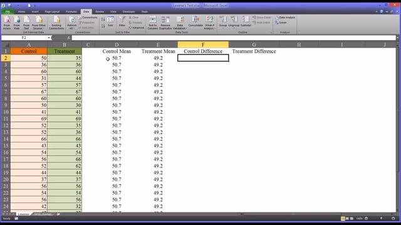Open the Outline group dialog launcher
Image resolution: width=401 pixels, height=225 pixels.
coord(271,32)
